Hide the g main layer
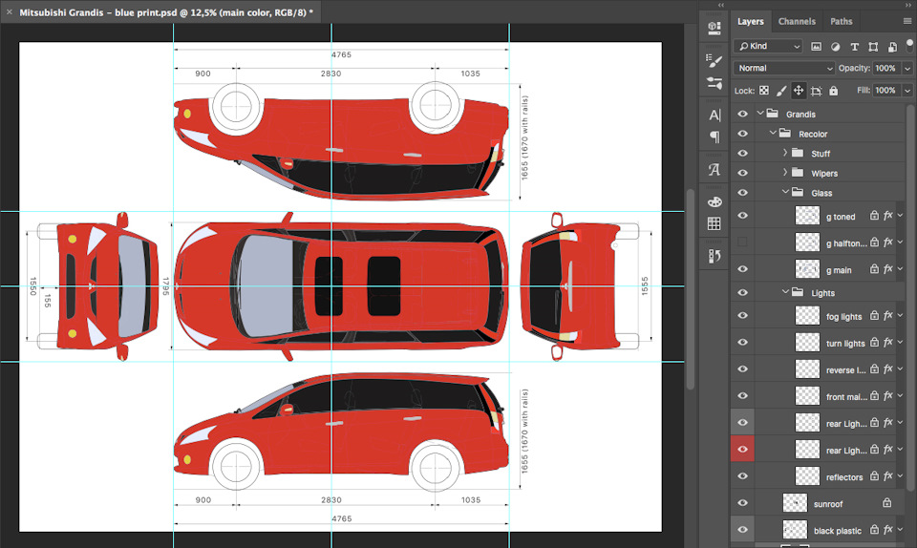The height and width of the screenshot is (548, 917). point(743,268)
